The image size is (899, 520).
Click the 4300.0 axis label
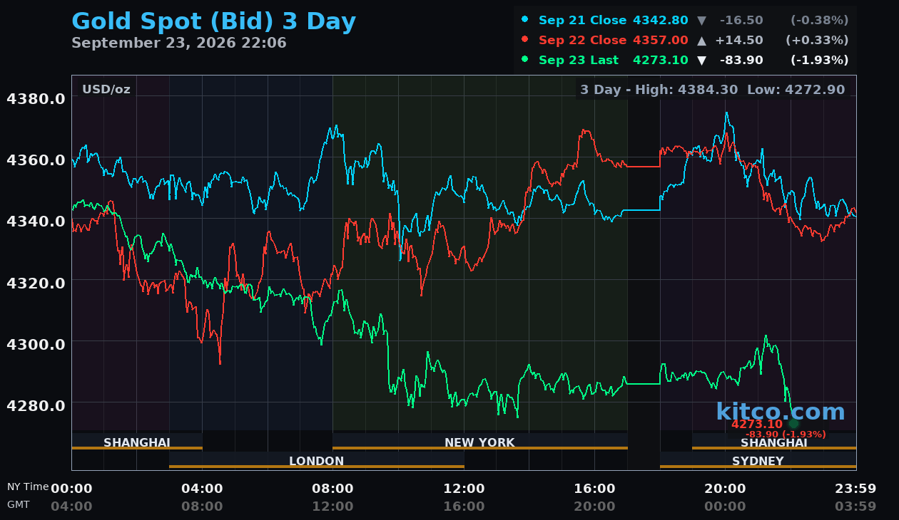[36, 343]
